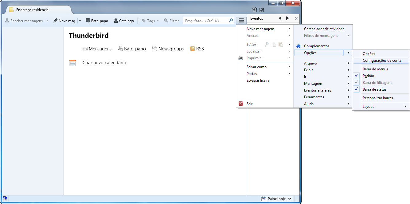Click the Mensagens account link
This screenshot has height=204, width=410.
point(97,49)
